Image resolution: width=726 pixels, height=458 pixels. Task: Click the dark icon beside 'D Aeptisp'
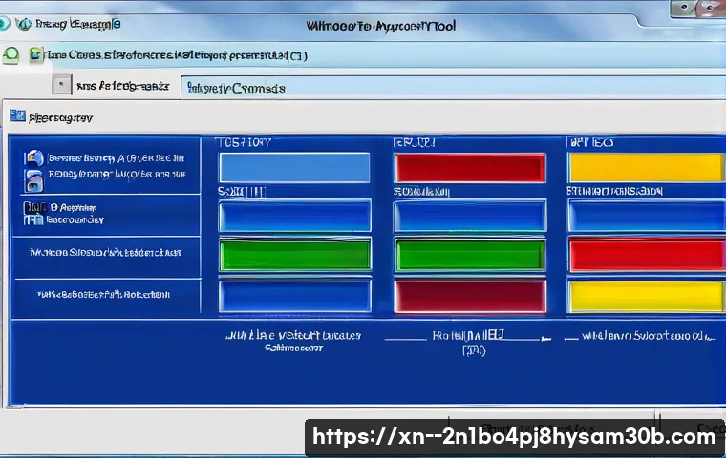click(x=34, y=207)
